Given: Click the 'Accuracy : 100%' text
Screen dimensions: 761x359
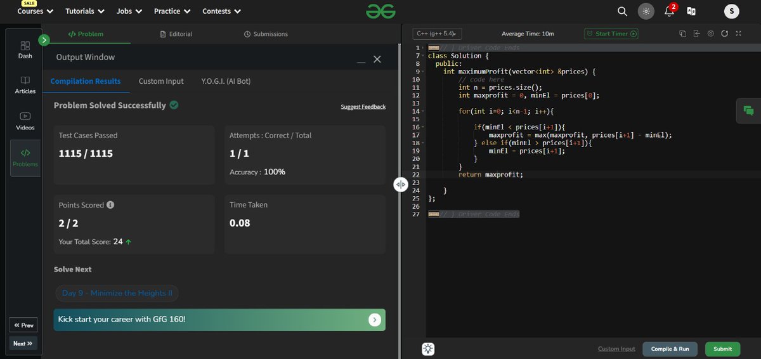Looking at the screenshot, I should [257, 172].
